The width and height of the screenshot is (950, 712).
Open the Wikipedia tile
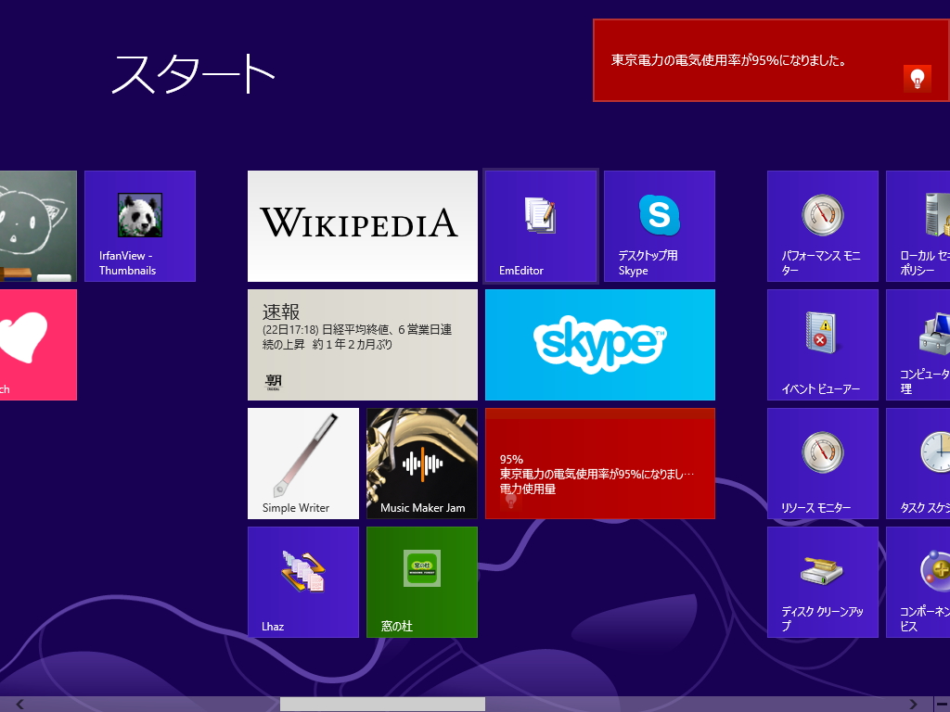pyautogui.click(x=363, y=226)
